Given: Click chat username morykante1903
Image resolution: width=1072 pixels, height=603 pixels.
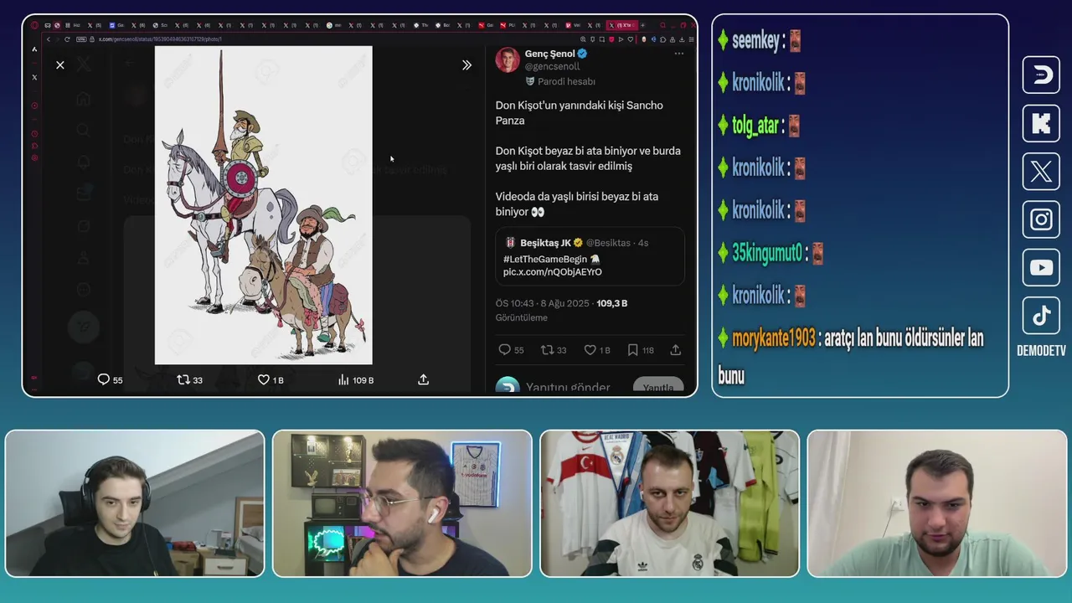Looking at the screenshot, I should click(x=774, y=338).
